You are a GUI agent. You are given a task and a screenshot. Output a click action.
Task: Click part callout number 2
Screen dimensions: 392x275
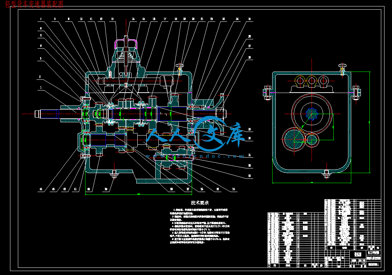(x=40, y=77)
